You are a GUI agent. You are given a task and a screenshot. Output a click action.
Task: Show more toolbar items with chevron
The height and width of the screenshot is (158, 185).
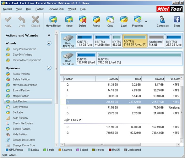[x=146, y=22]
